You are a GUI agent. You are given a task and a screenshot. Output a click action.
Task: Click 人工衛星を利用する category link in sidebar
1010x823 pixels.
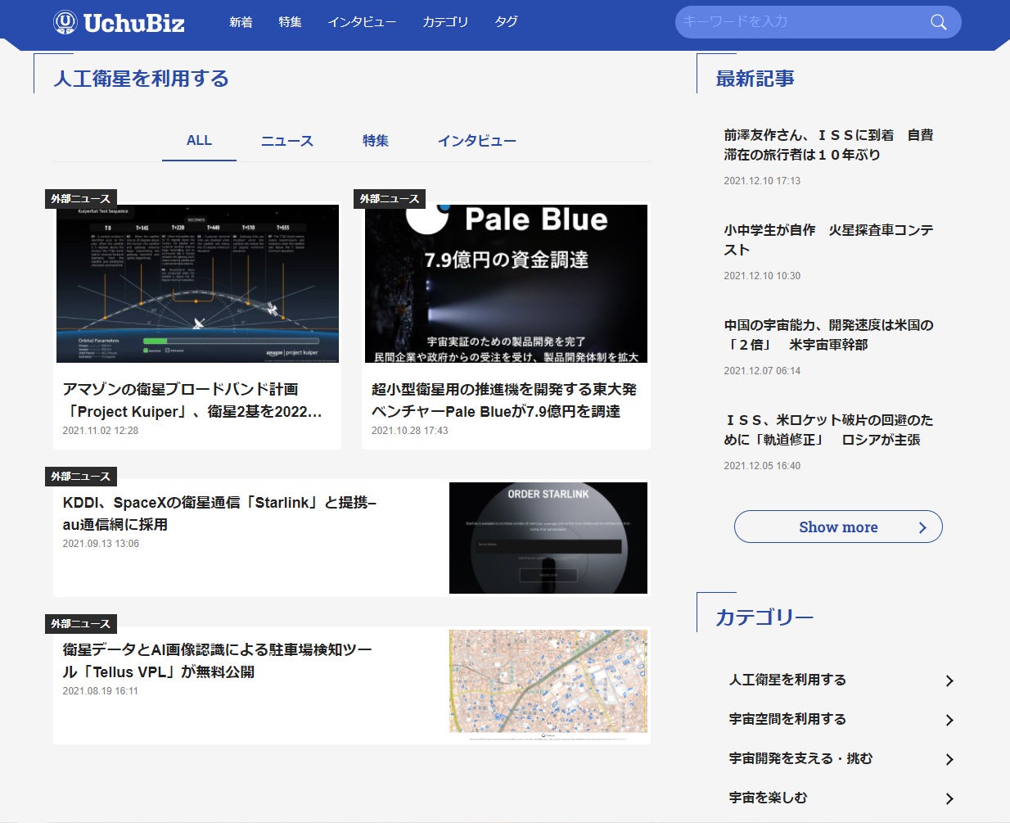pyautogui.click(x=787, y=680)
